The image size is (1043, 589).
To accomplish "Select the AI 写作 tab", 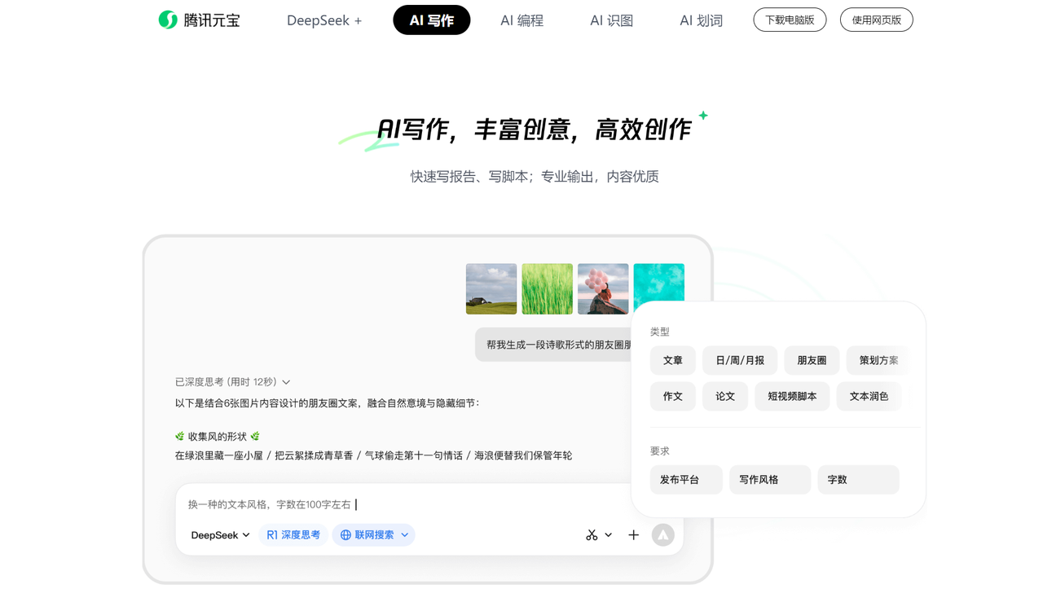I will pyautogui.click(x=432, y=20).
